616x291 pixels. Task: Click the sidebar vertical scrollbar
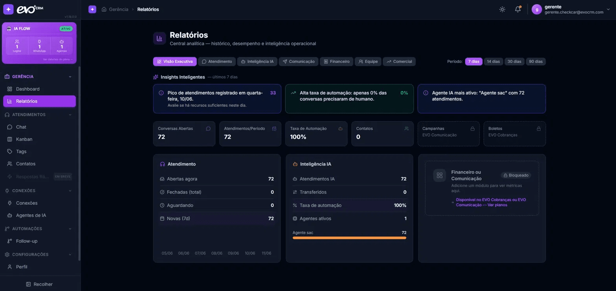point(79,164)
